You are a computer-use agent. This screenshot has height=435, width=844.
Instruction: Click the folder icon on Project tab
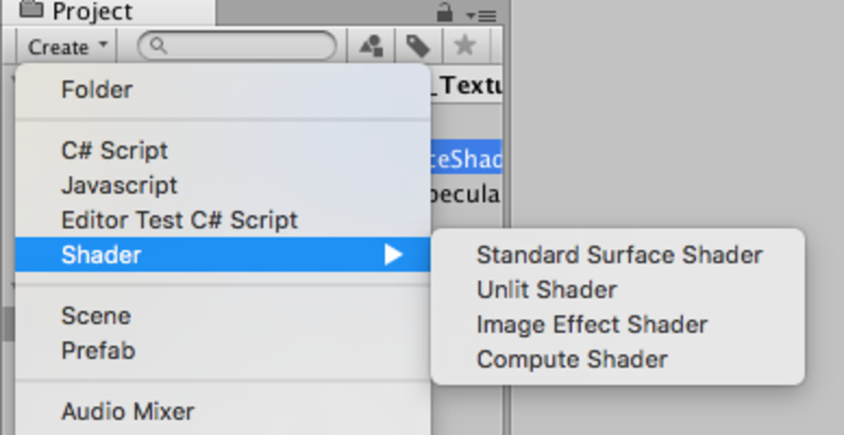31,9
